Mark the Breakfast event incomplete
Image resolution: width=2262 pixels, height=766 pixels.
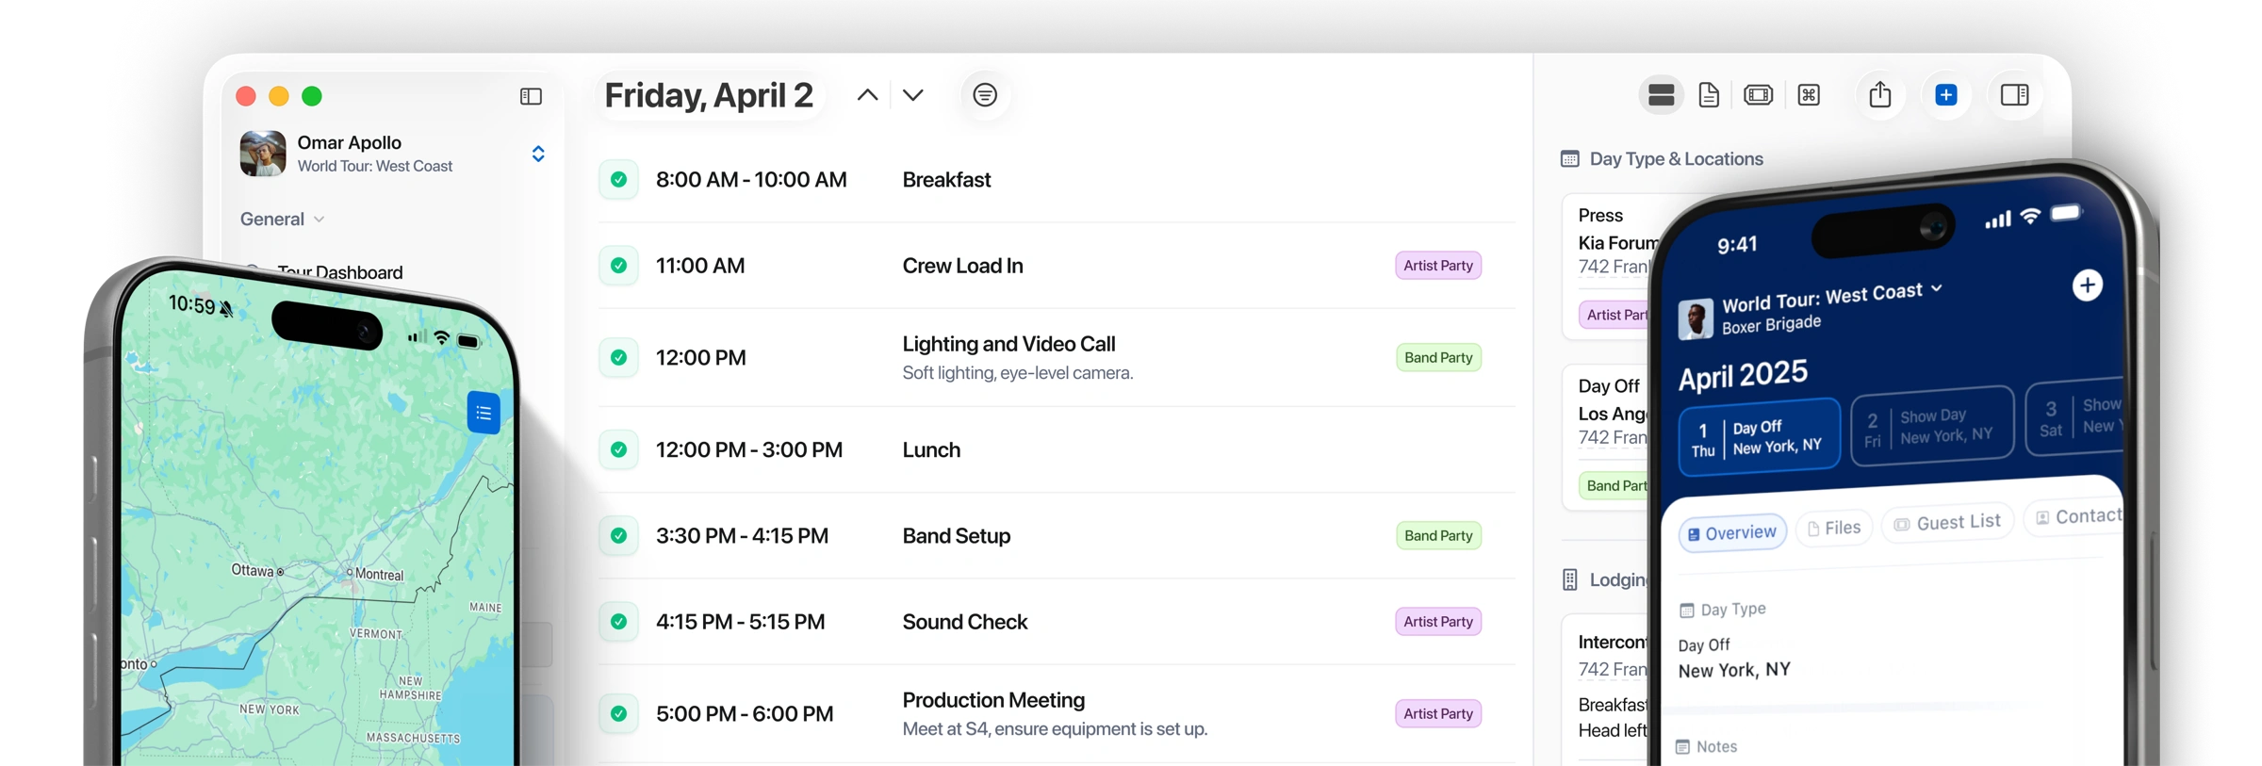pos(618,179)
